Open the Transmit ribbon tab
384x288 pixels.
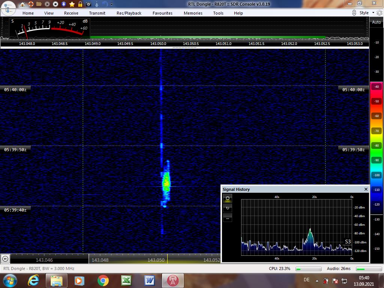click(x=97, y=13)
